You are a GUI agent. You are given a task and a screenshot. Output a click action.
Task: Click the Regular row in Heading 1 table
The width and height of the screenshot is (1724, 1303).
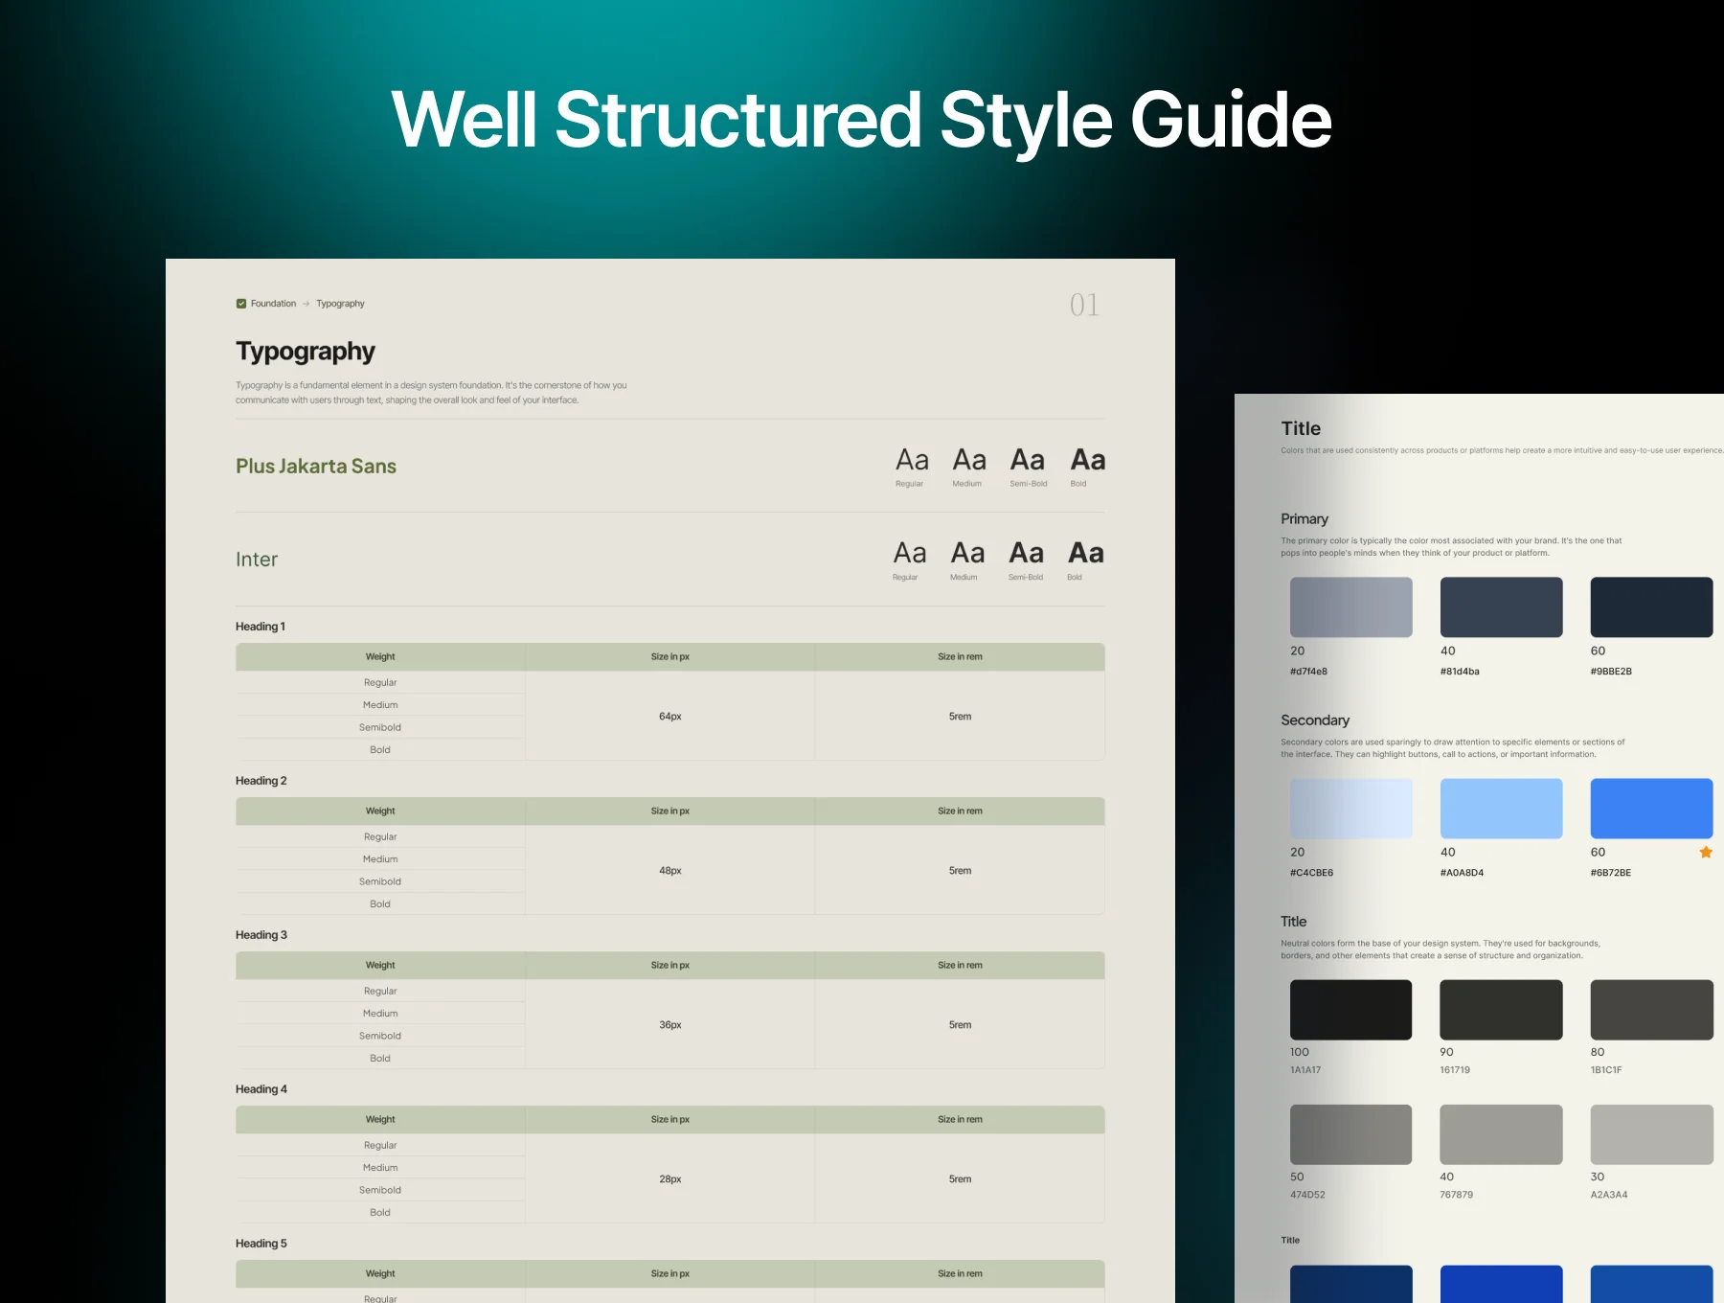pos(380,683)
